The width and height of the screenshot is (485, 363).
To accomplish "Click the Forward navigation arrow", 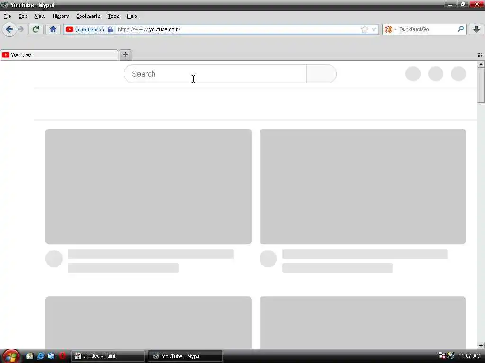I will coord(21,29).
